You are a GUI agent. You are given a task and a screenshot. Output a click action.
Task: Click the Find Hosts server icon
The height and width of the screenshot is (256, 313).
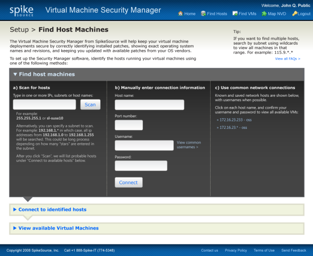click(x=203, y=13)
